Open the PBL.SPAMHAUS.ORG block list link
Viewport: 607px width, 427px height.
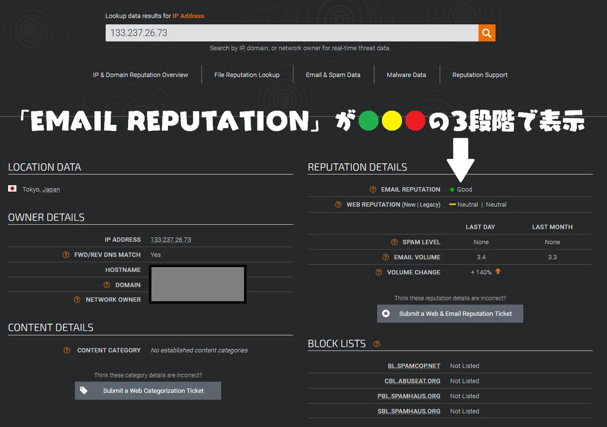coord(409,396)
